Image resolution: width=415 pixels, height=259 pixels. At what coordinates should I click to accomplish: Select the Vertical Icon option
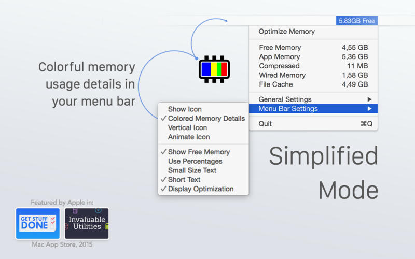(x=187, y=128)
